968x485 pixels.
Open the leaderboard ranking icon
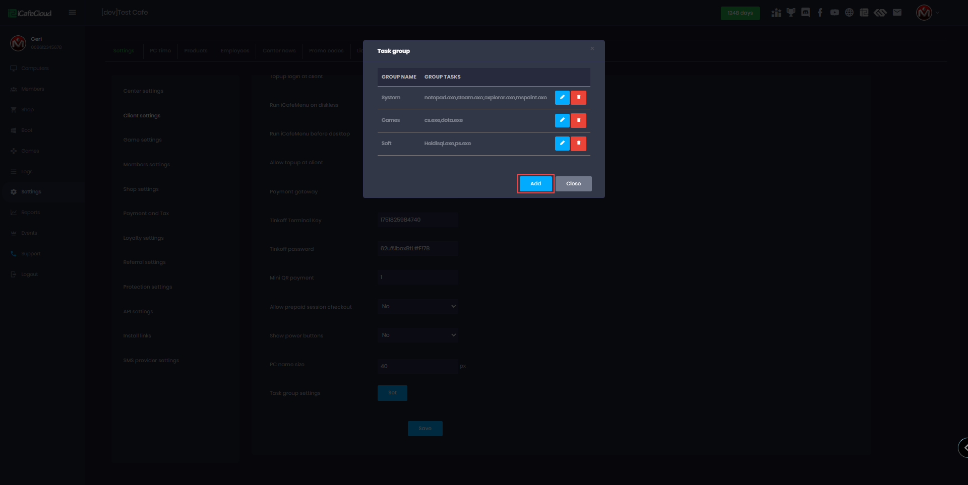776,13
